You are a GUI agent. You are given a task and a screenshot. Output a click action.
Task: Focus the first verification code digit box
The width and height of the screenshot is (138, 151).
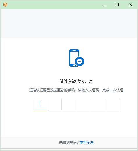pyautogui.click(x=40, y=104)
